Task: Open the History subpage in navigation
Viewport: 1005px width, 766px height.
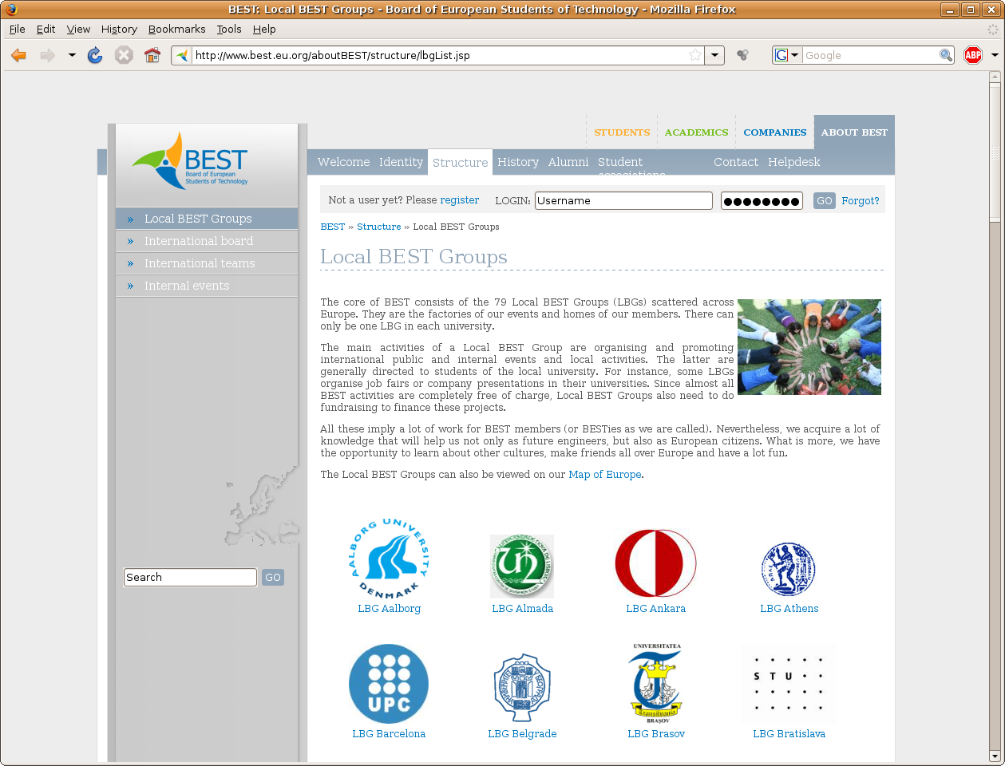Action: (518, 162)
